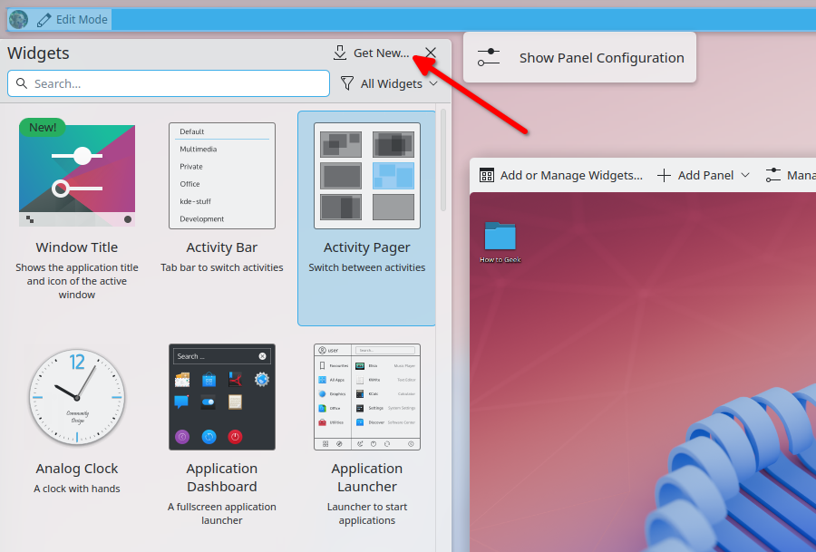The width and height of the screenshot is (816, 552).
Task: Click 'Switch between activities' description
Action: coord(367,267)
